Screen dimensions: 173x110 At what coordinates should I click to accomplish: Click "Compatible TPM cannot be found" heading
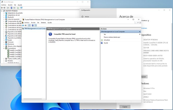pos(65,34)
